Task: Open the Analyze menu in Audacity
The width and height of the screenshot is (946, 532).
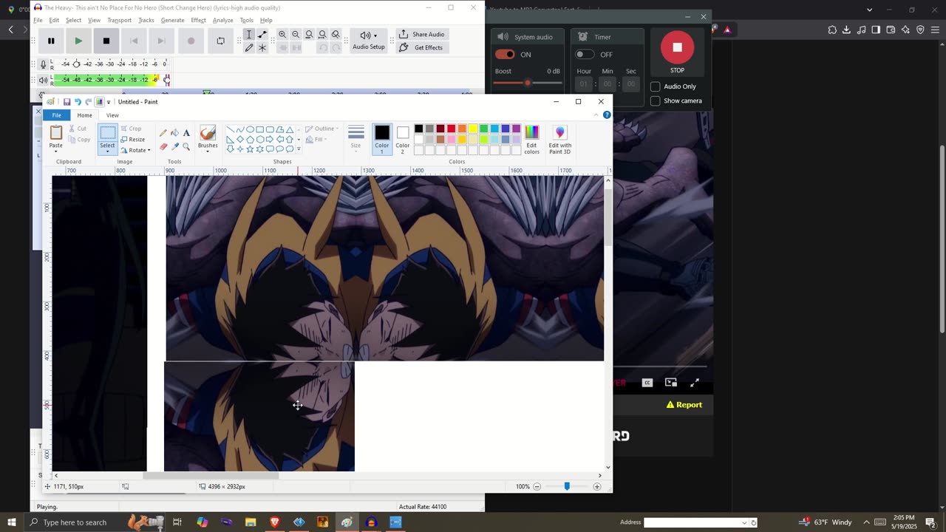Action: (x=222, y=20)
